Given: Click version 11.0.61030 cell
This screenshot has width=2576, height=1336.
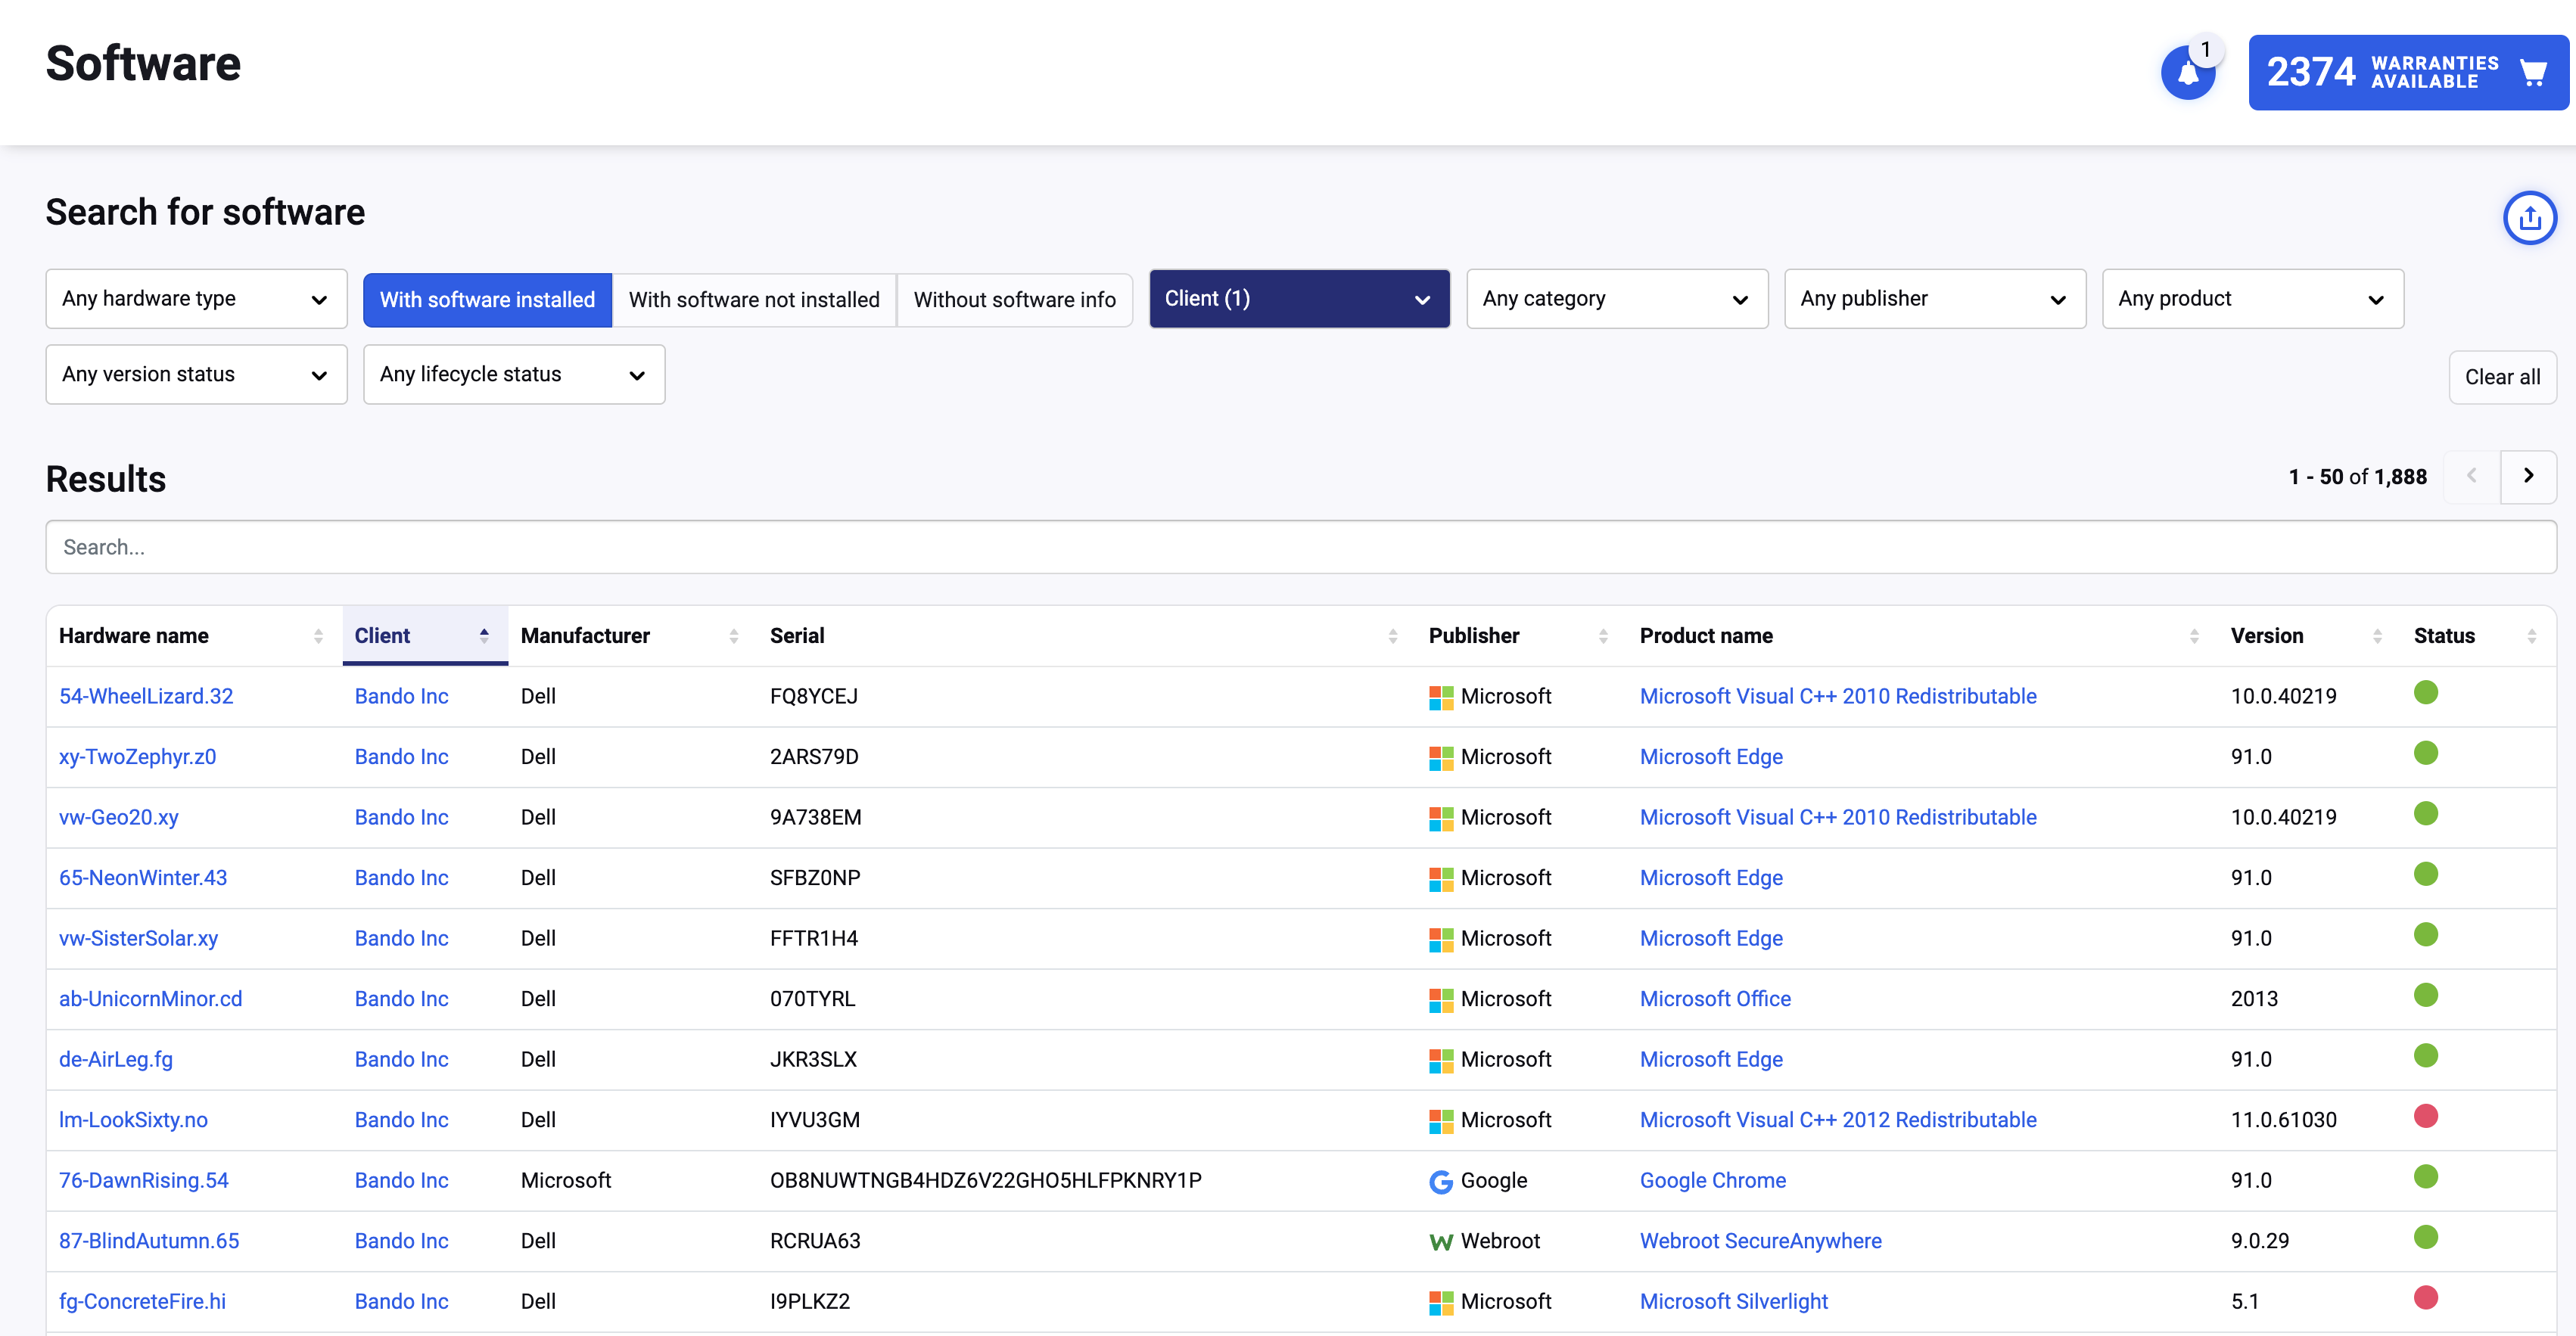Looking at the screenshot, I should point(2283,1120).
